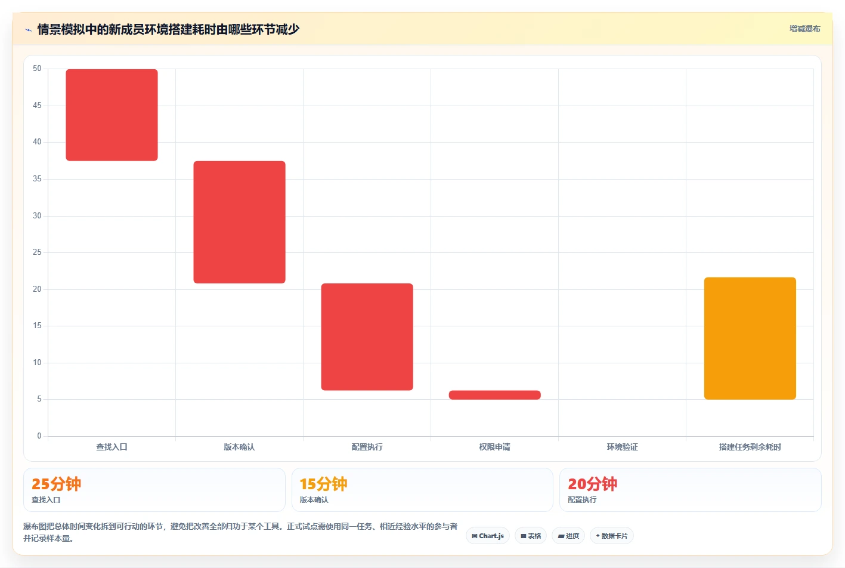The height and width of the screenshot is (568, 845).
Task: Click the 15分钟 版本确认 stat card
Action: click(x=422, y=490)
